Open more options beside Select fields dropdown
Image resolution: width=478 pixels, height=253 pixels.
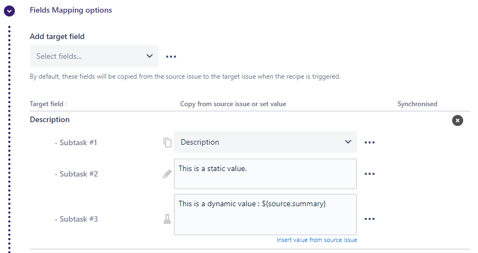click(x=171, y=57)
